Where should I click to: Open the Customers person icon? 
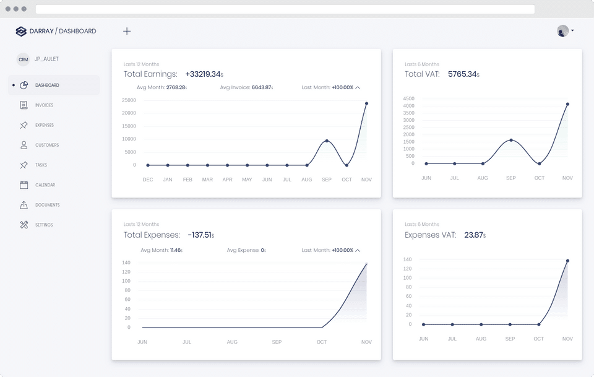(x=24, y=145)
